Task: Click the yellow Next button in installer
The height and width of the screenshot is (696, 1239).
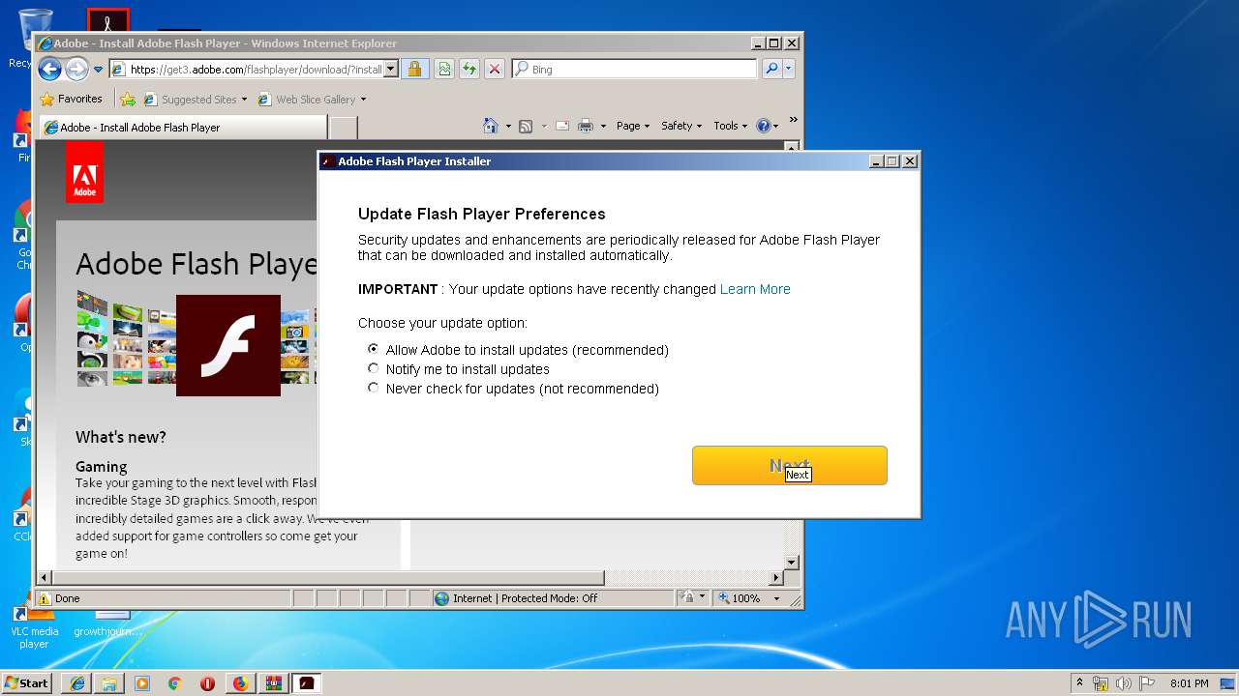Action: tap(789, 465)
